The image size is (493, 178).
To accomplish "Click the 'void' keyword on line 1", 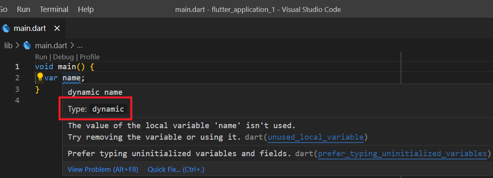I will coord(44,67).
